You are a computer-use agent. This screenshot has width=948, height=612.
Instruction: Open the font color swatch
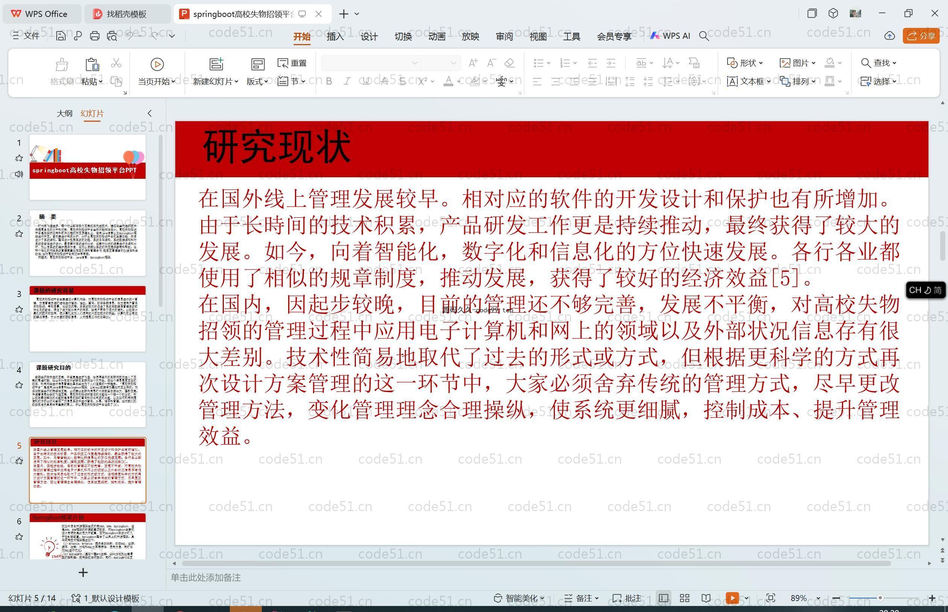pos(448,81)
